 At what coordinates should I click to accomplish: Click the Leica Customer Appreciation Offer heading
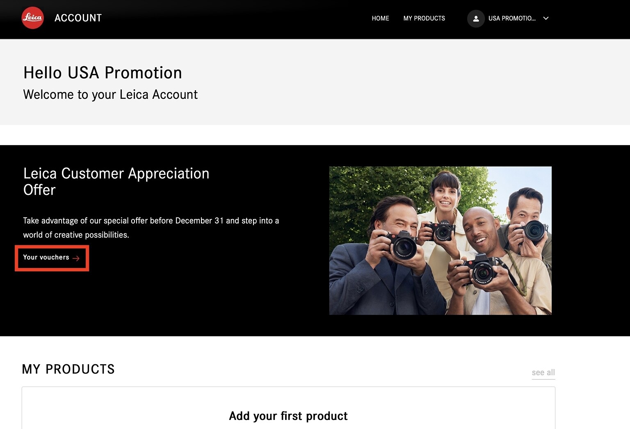pos(116,182)
